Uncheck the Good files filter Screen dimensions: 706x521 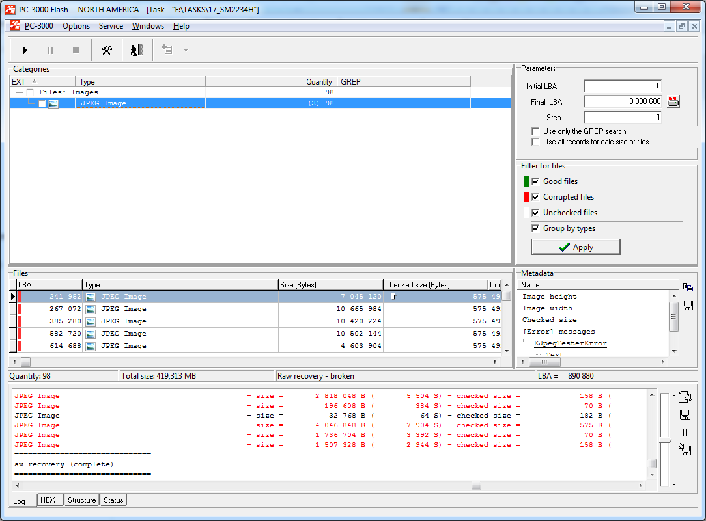tap(536, 181)
